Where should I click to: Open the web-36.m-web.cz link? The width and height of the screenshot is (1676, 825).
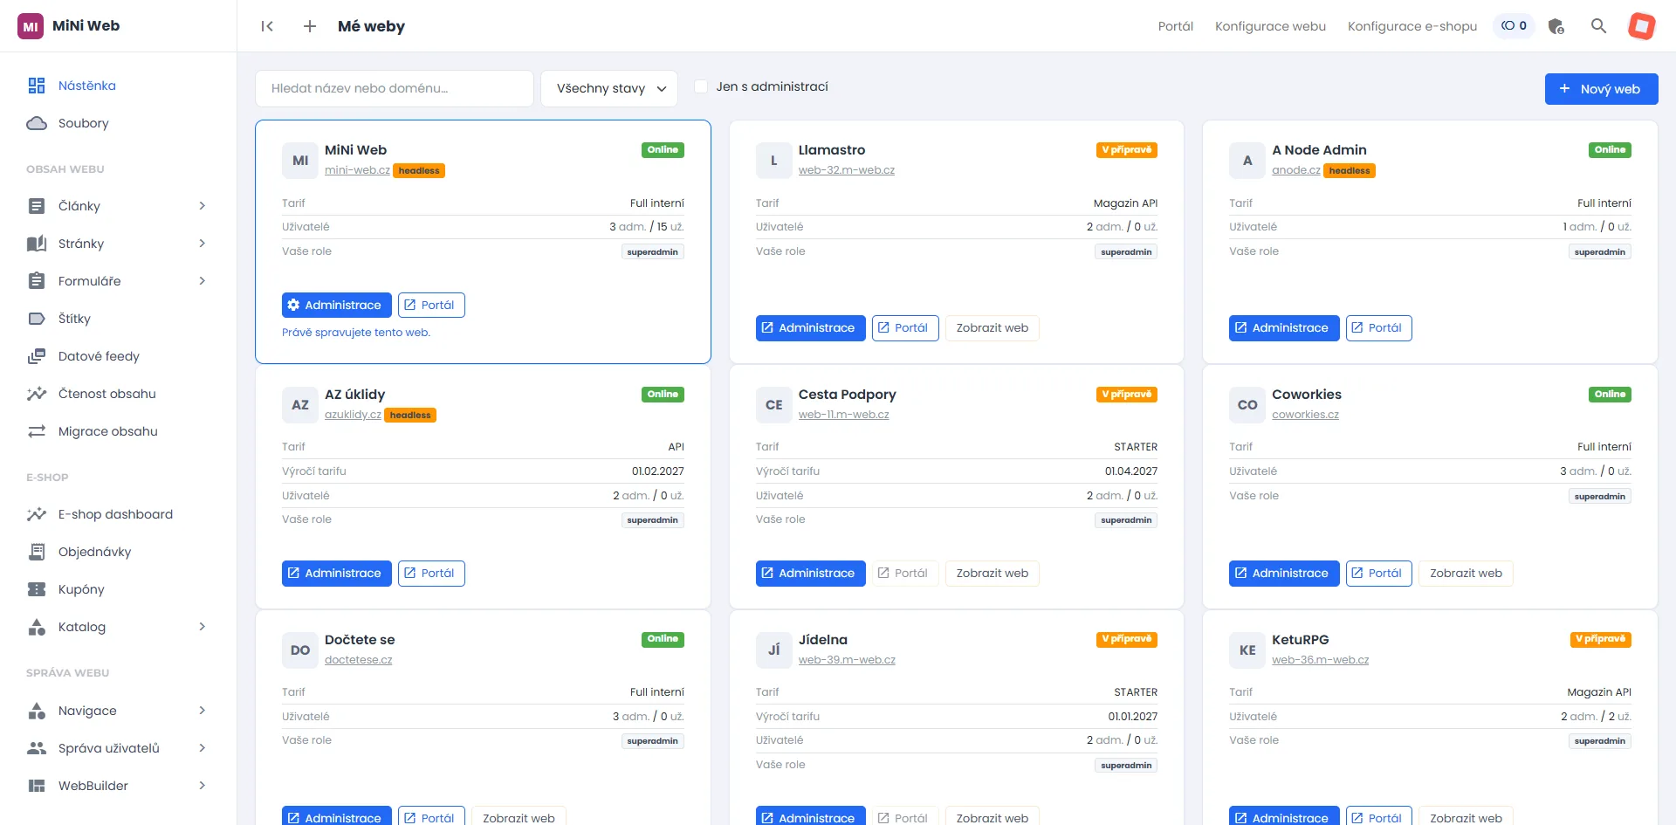(x=1320, y=660)
